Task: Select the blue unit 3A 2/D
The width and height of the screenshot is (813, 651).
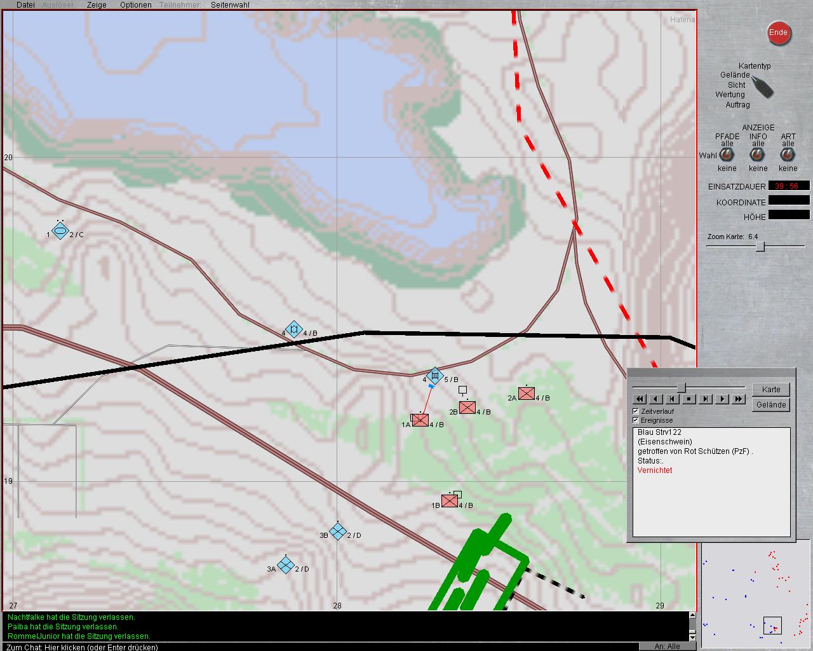Action: point(286,565)
